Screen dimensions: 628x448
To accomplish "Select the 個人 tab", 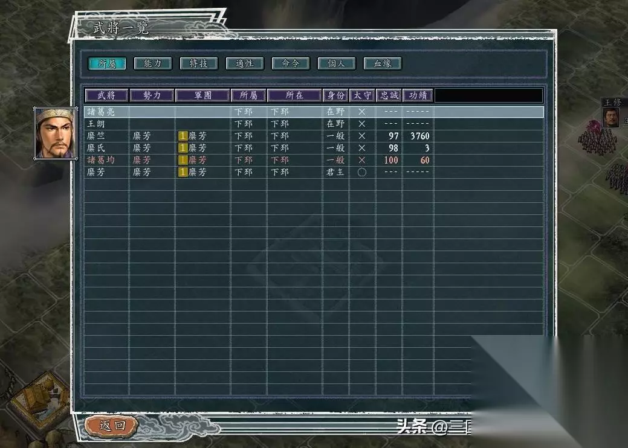I will coord(337,63).
